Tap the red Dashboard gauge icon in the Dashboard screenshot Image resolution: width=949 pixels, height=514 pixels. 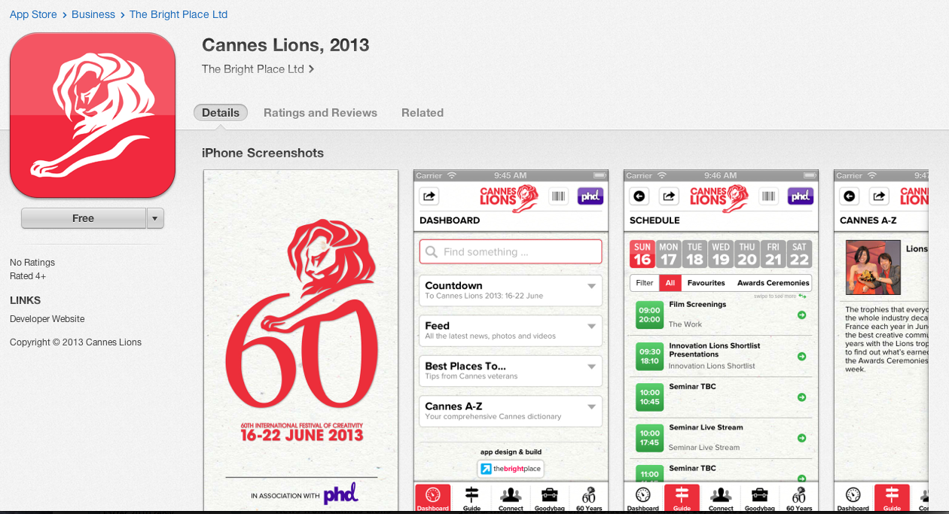pyautogui.click(x=433, y=497)
